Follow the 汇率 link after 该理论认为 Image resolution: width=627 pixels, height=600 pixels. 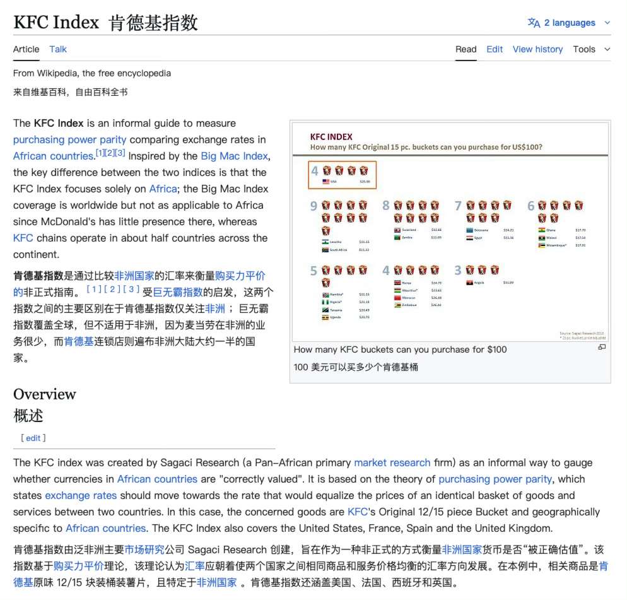pos(195,566)
